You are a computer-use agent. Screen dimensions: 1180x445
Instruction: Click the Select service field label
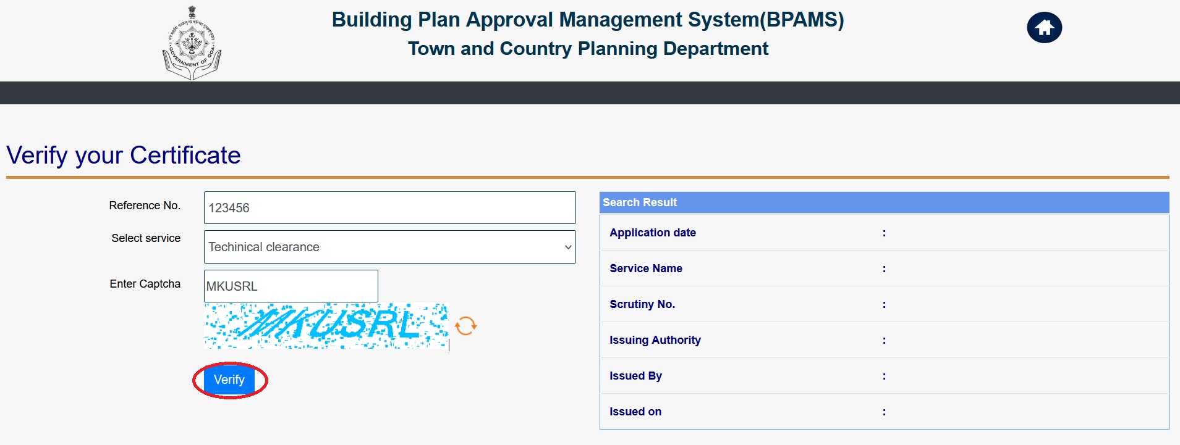click(x=146, y=238)
